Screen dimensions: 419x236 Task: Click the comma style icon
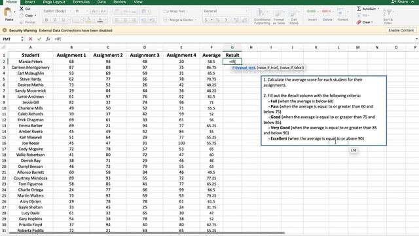pos(226,20)
